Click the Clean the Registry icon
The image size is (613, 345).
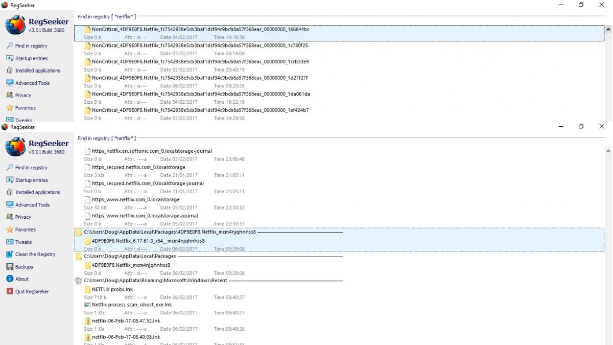(x=10, y=254)
